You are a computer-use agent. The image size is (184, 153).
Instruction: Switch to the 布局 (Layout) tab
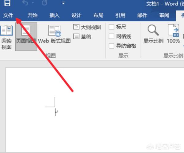tap(98, 15)
